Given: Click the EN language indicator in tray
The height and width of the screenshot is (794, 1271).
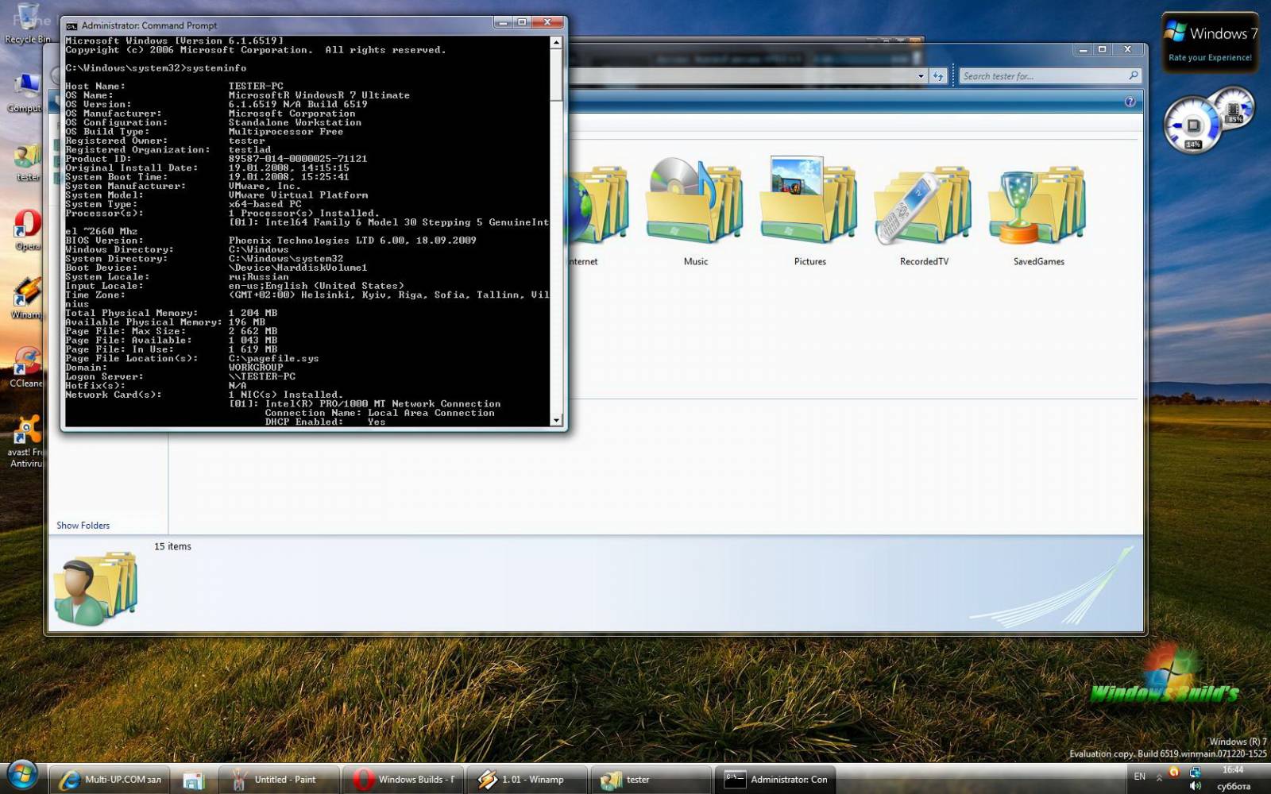Looking at the screenshot, I should [1139, 777].
